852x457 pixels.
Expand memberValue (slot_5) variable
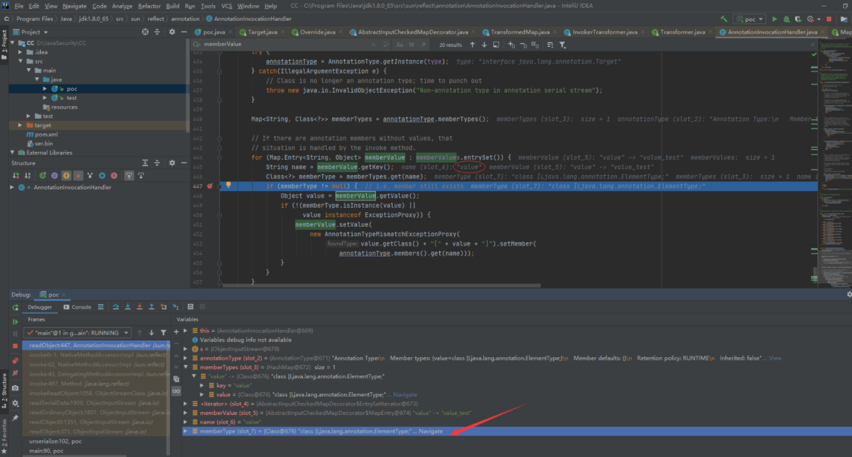(186, 412)
